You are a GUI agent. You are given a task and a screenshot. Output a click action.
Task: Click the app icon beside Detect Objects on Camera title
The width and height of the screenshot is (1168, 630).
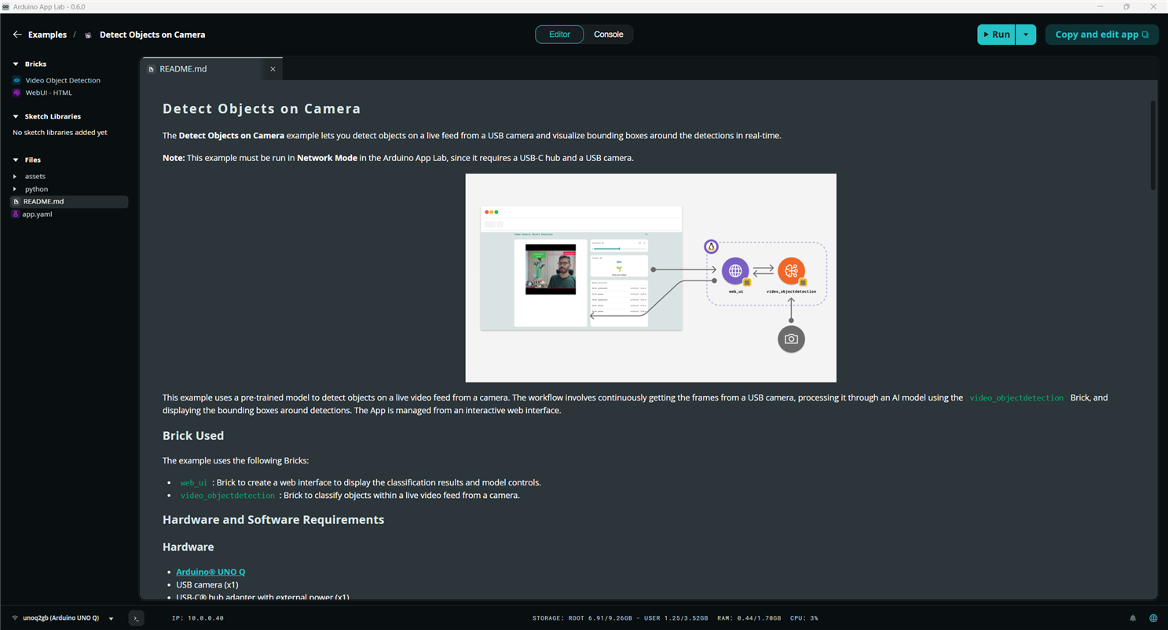88,35
